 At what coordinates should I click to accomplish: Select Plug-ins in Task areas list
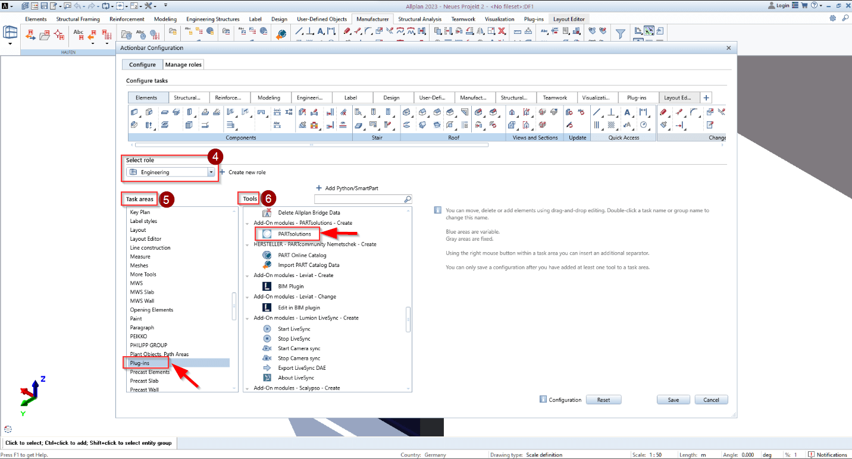[178, 363]
